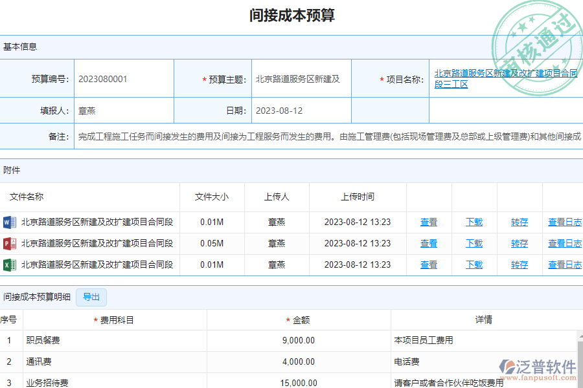
Task: Click the 导出 export button
Action: click(x=91, y=297)
